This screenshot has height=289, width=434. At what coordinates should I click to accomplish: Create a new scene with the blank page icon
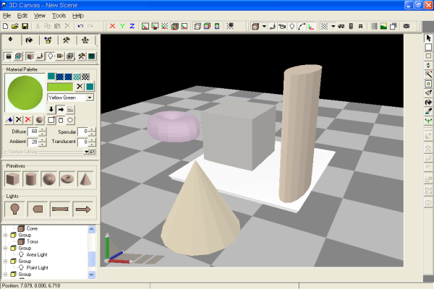[x=5, y=26]
